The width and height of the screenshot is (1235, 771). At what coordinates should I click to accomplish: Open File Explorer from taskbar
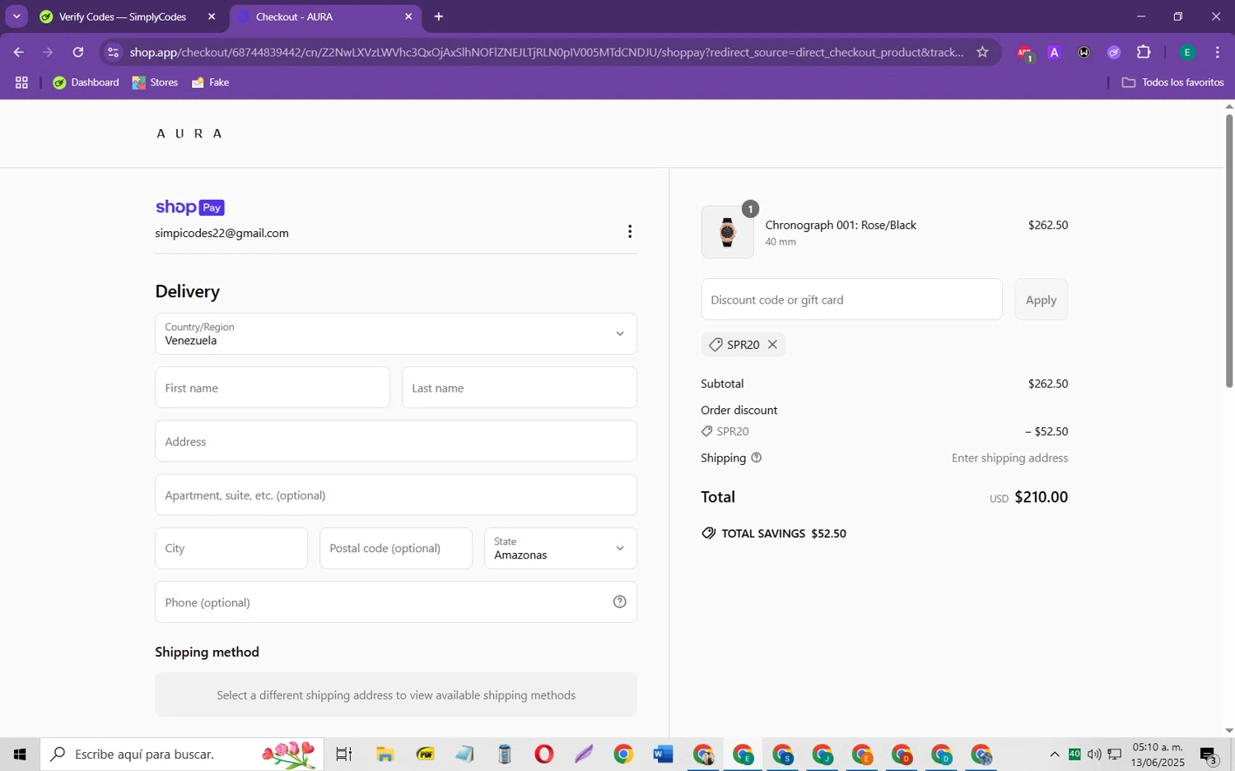click(x=384, y=754)
